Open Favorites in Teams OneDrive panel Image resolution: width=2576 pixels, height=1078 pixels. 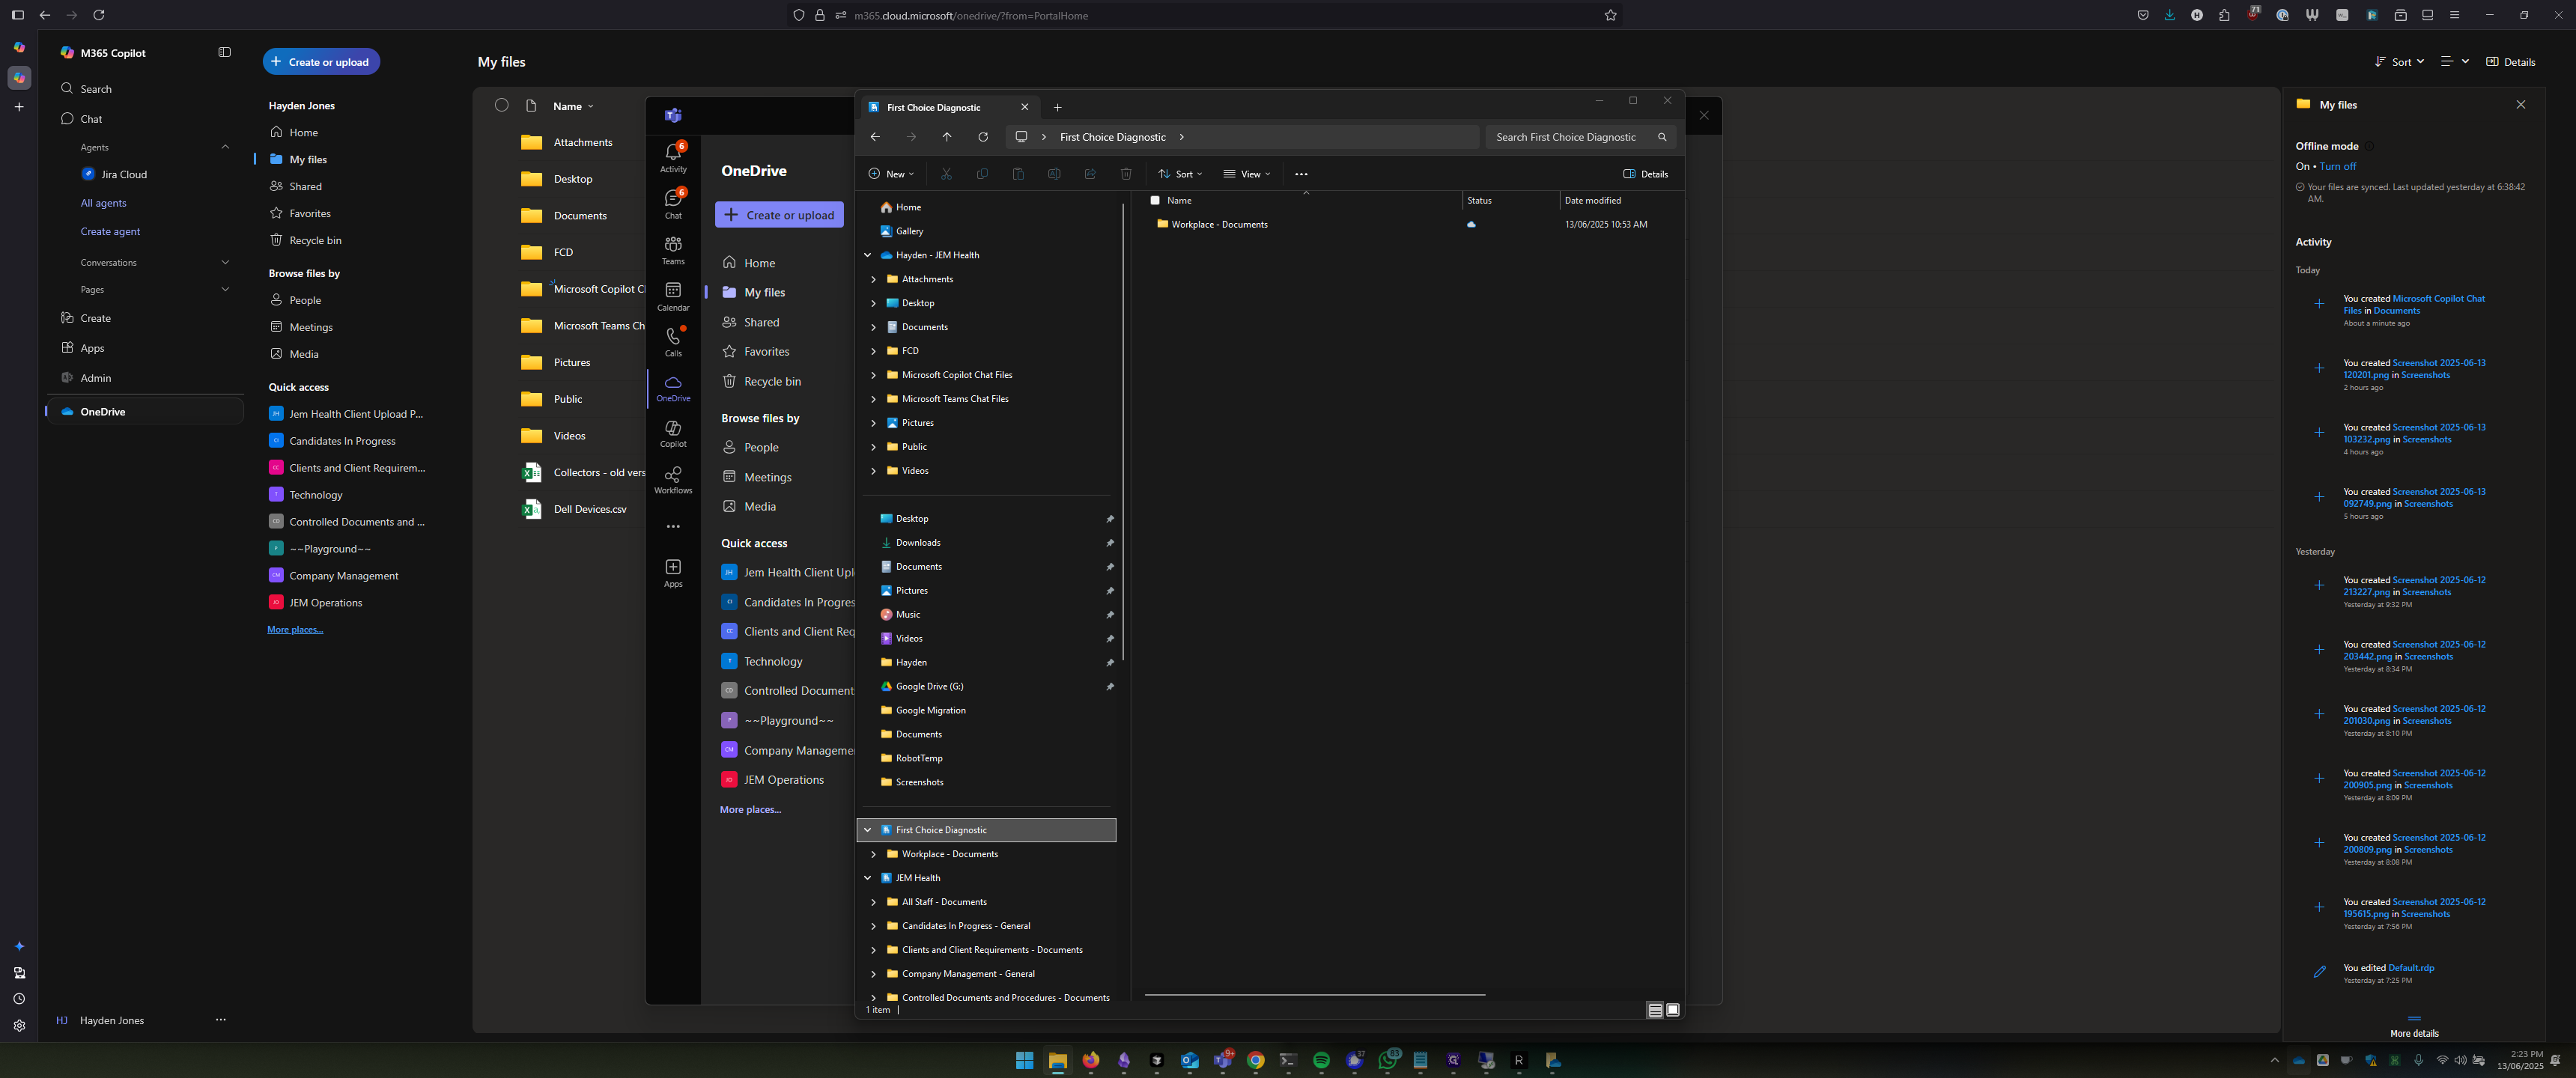756,352
